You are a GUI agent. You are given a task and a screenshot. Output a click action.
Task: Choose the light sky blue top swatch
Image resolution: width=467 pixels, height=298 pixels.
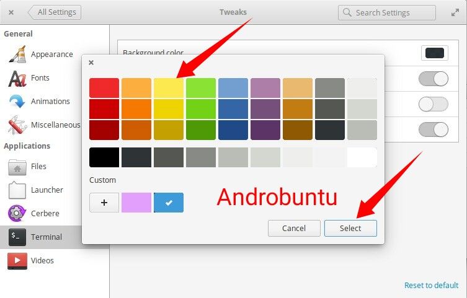233,88
